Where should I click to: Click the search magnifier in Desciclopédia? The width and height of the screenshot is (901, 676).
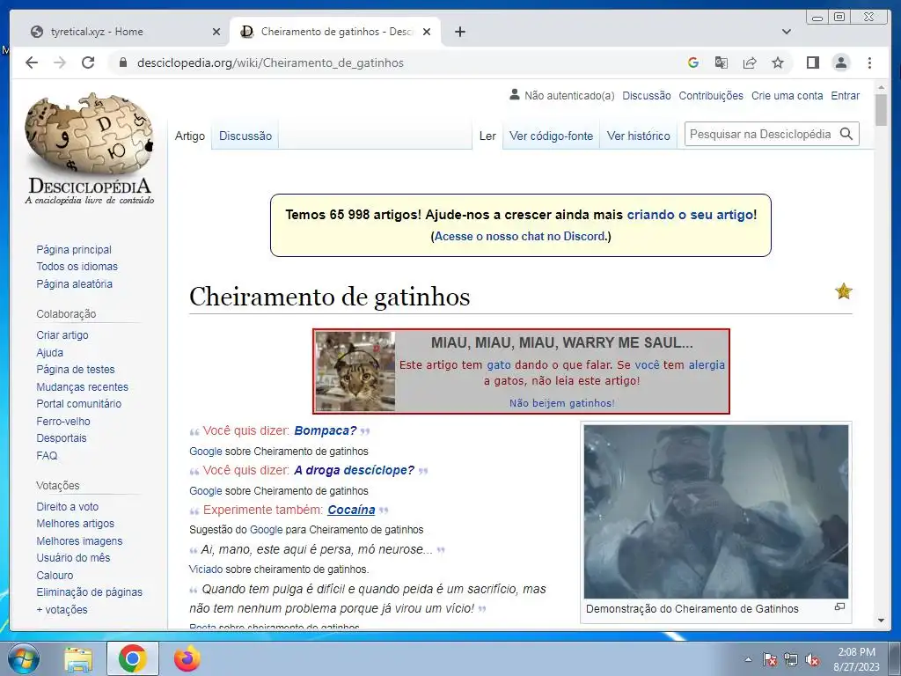click(846, 134)
